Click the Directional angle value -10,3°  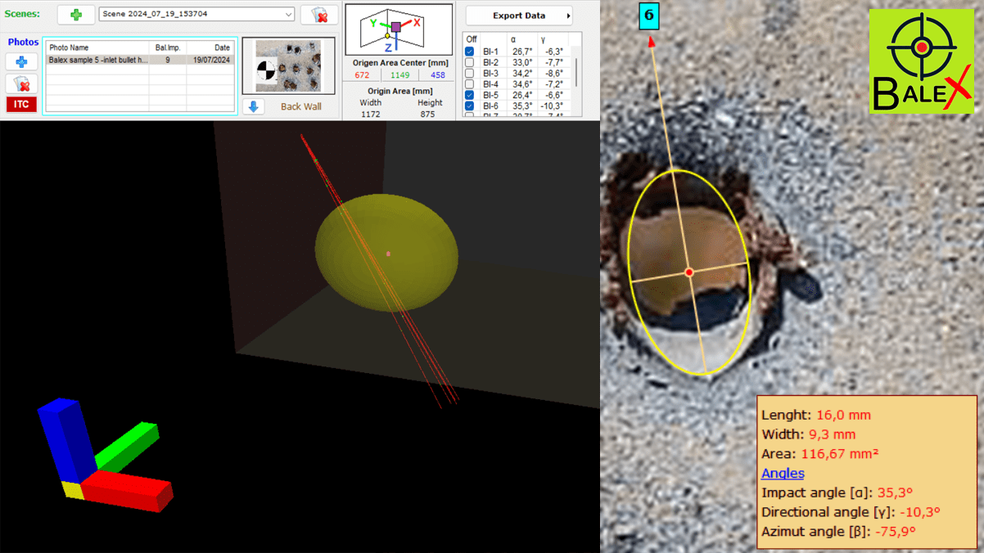tap(920, 512)
